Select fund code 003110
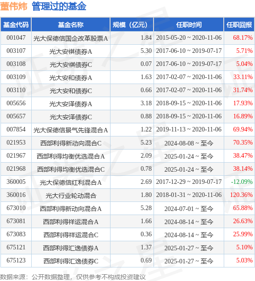255x281 pixels. pos(16,90)
